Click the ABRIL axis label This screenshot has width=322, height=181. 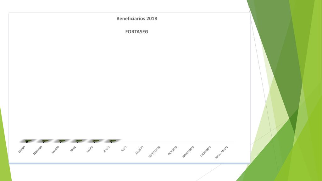point(73,149)
